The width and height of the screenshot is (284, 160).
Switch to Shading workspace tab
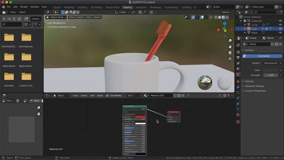click(127, 8)
